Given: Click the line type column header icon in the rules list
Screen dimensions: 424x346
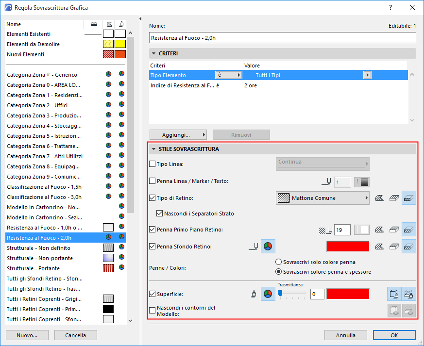Looking at the screenshot, I should click(94, 24).
